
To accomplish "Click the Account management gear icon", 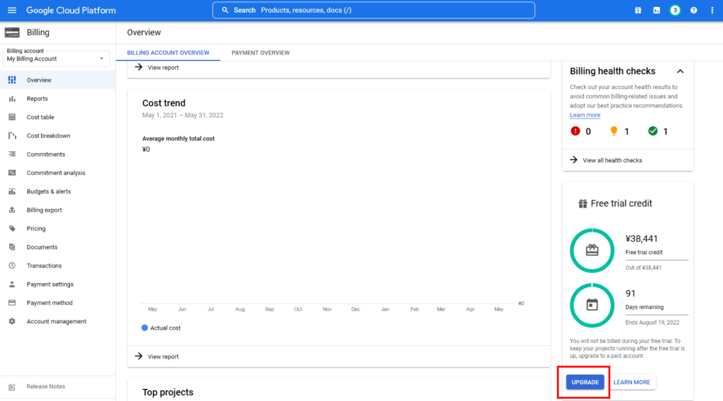I will (12, 321).
